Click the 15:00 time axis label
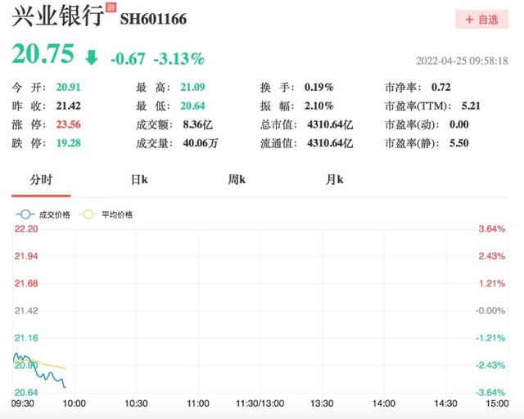Screen dimensions: 524x419 [x=497, y=403]
